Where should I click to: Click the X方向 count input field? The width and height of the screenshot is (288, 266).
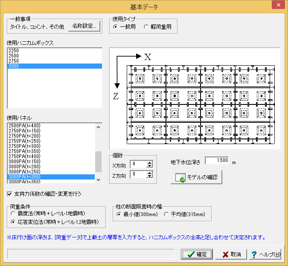click(139, 164)
